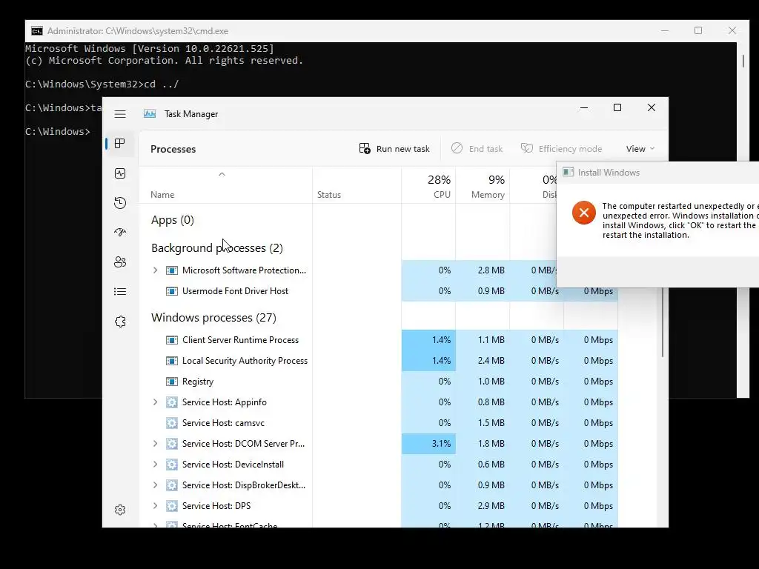Open Task Manager settings gear icon
Screen dimensions: 759x569
click(x=120, y=510)
